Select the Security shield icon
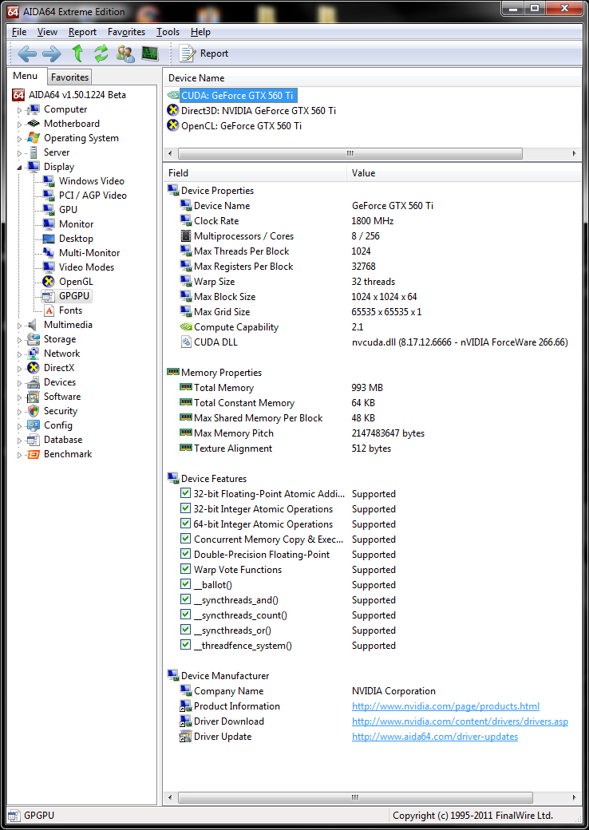Viewport: 589px width, 830px height. tap(34, 411)
